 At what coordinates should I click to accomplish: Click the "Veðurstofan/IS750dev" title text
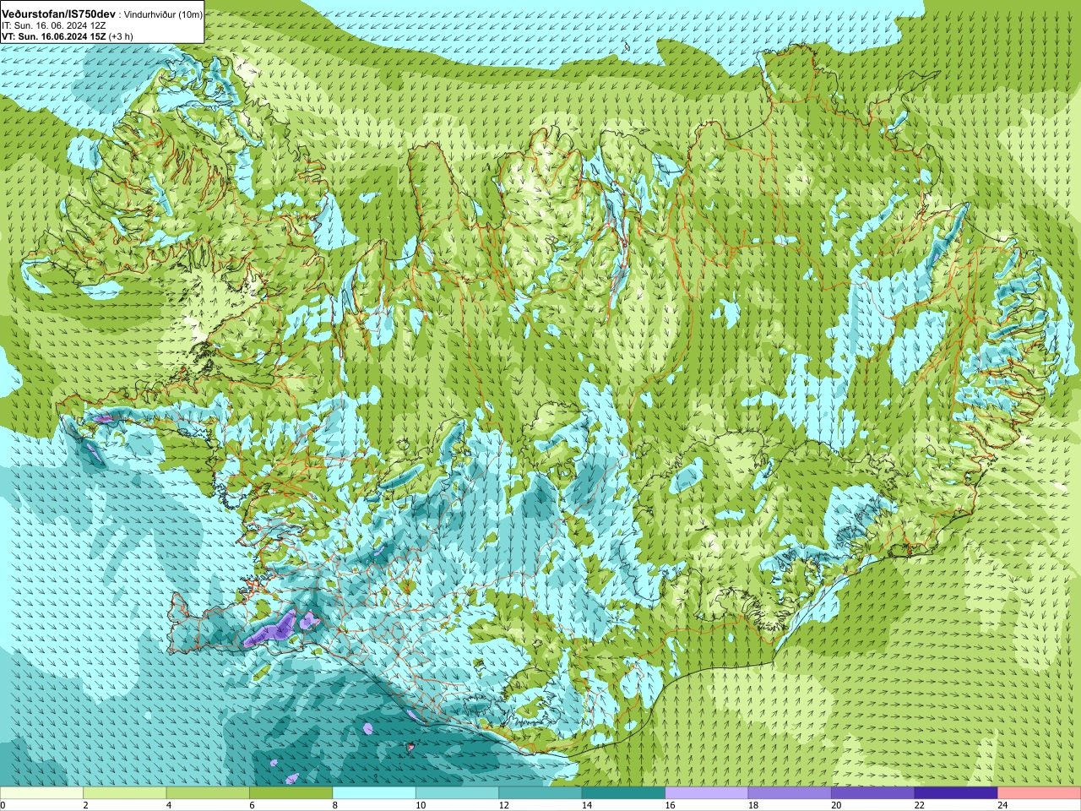pyautogui.click(x=58, y=14)
